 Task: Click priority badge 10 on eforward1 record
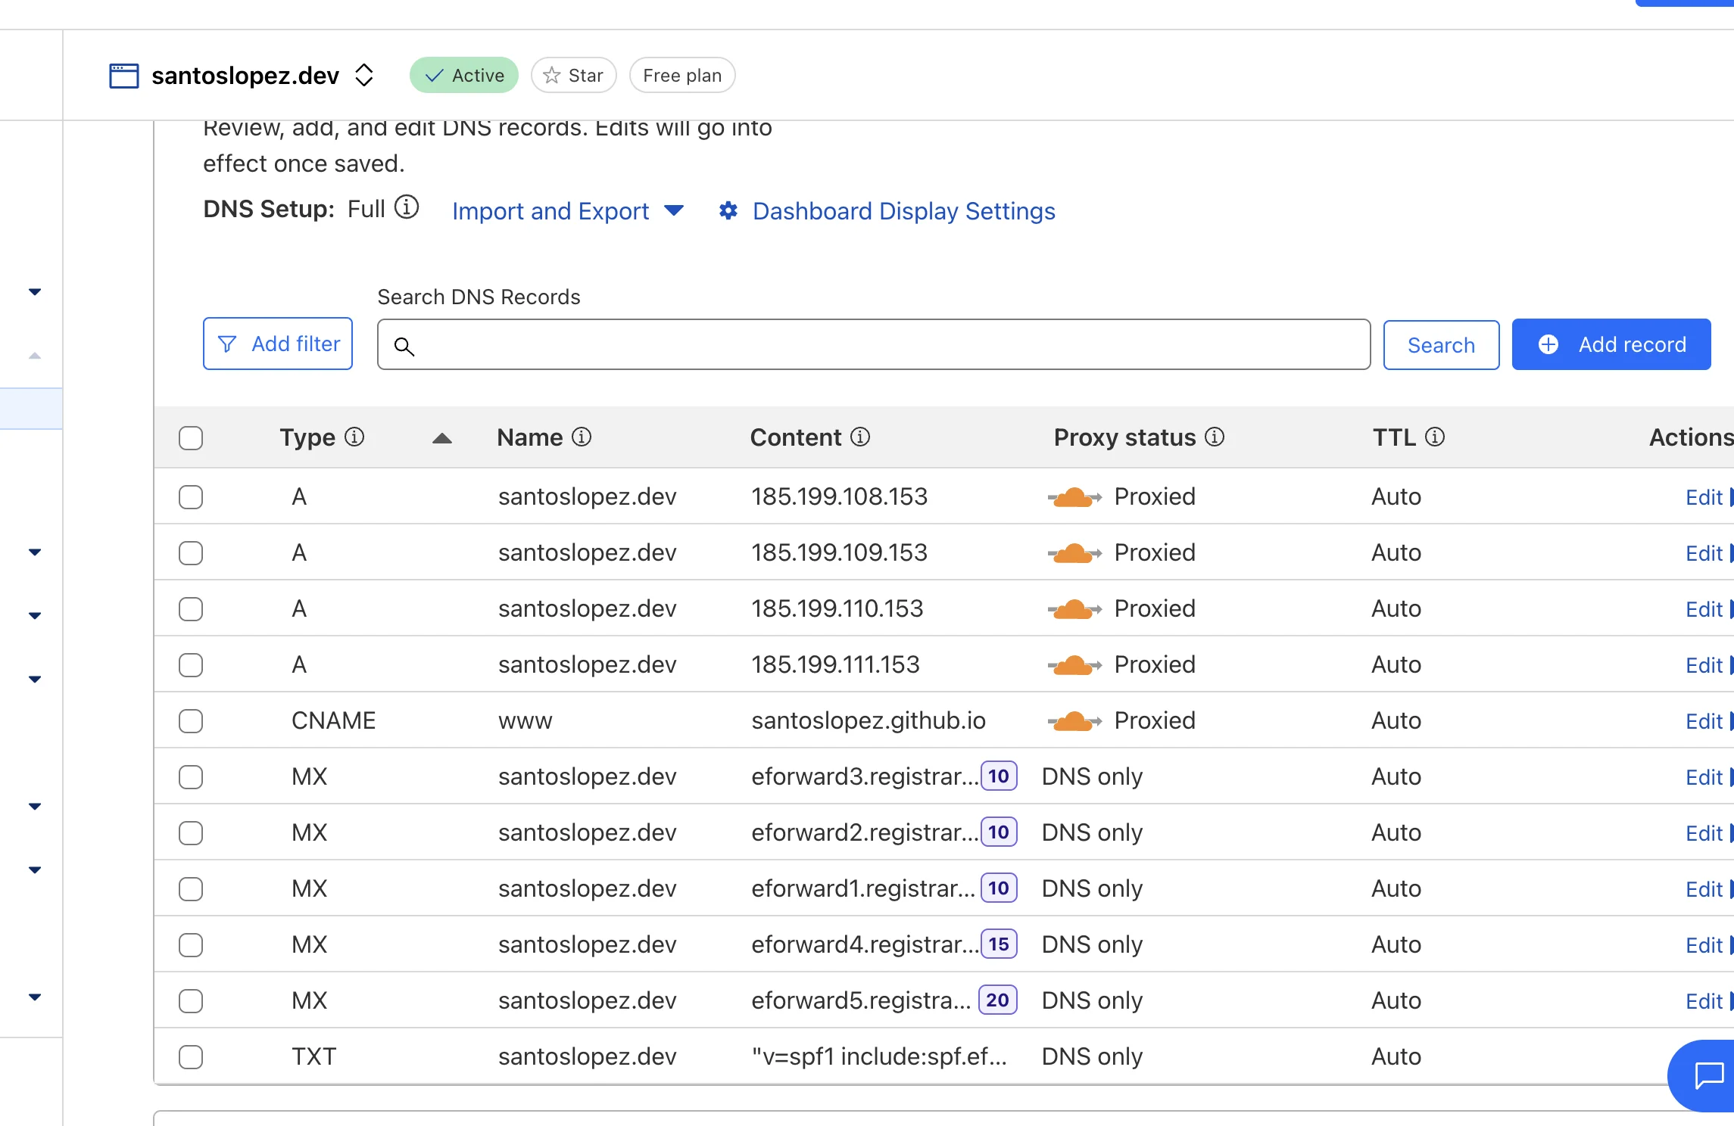pyautogui.click(x=999, y=888)
